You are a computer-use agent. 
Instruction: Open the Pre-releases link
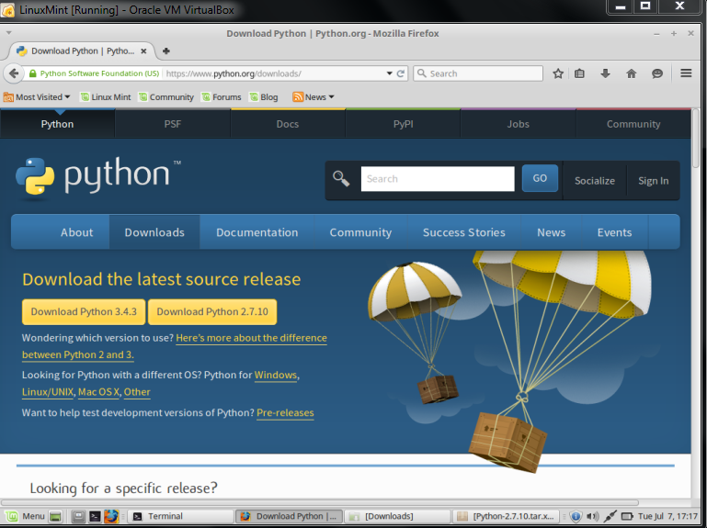(285, 412)
